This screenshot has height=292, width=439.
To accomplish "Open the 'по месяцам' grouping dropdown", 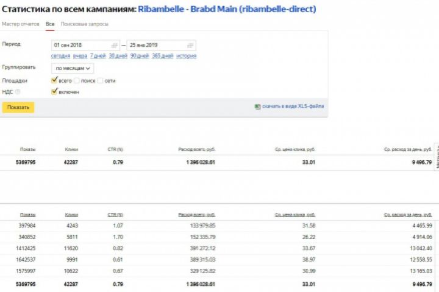I will tap(73, 68).
